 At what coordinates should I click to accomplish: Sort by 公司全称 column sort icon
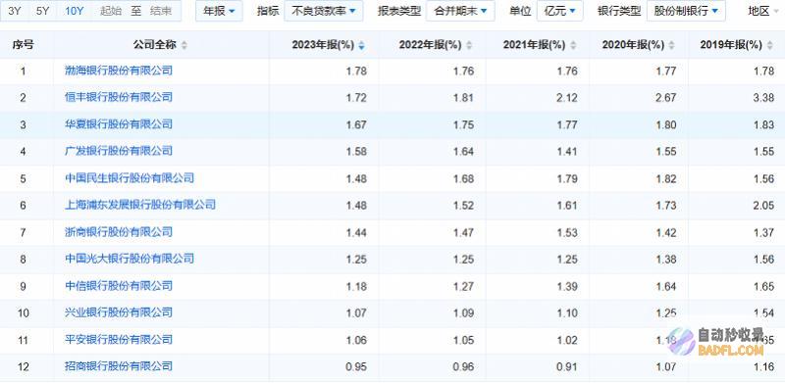click(x=184, y=45)
